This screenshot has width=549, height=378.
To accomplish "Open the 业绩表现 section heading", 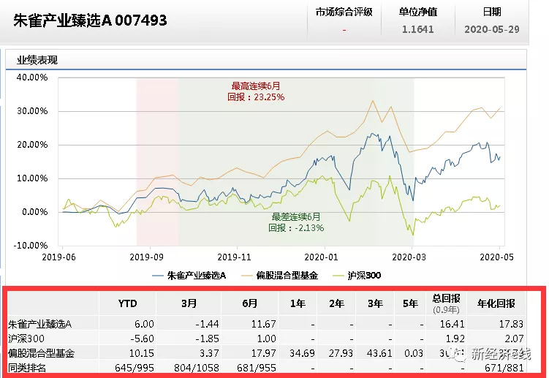I will [x=37, y=60].
